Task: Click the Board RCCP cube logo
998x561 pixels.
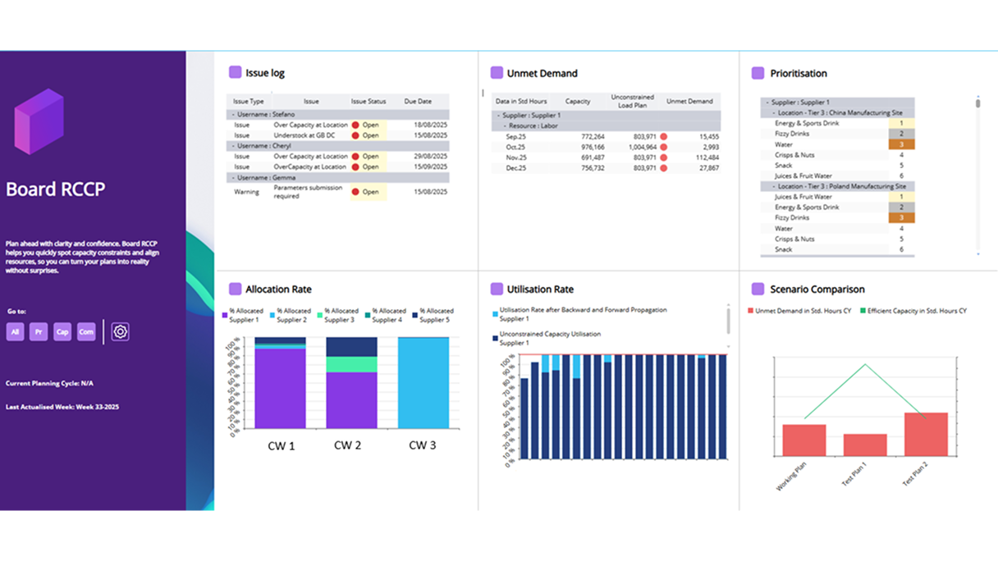Action: [39, 121]
